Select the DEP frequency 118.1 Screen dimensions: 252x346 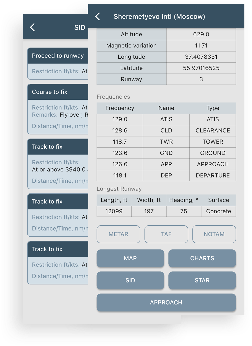[x=120, y=176]
